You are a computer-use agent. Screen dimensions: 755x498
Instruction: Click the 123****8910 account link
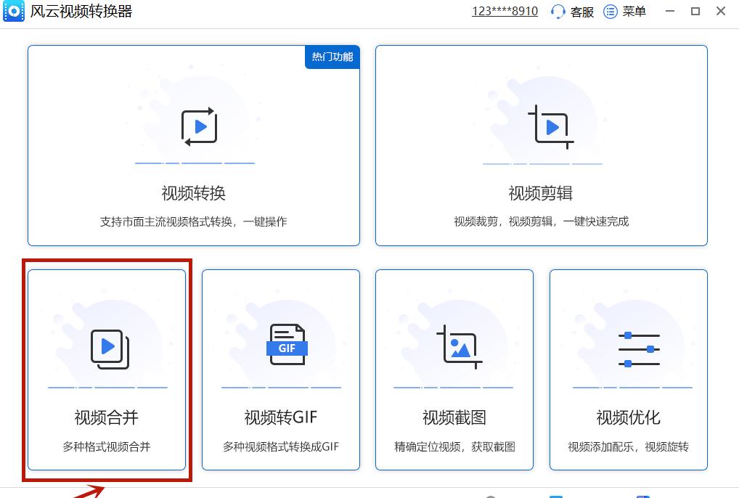pyautogui.click(x=505, y=11)
